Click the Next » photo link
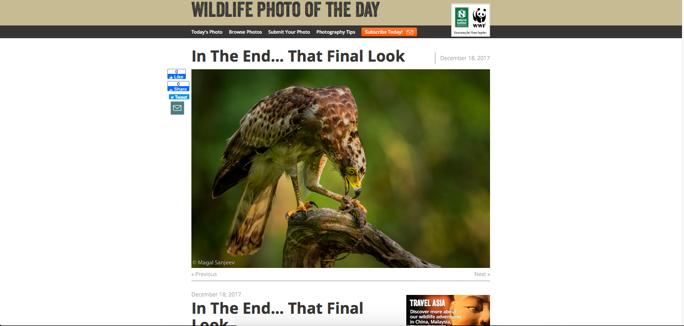This screenshot has height=326, width=684. tap(482, 274)
